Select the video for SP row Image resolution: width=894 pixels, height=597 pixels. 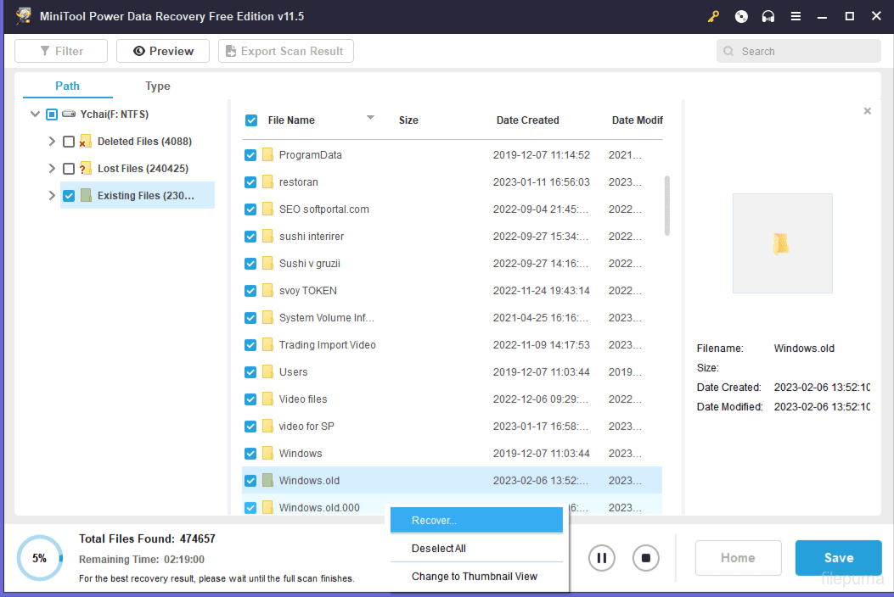(x=453, y=426)
